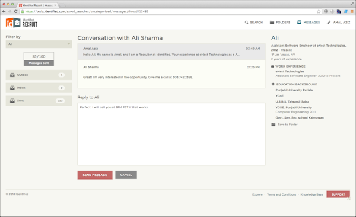356x217 pixels.
Task: Open the Terms and Conditions link
Action: [x=281, y=194]
